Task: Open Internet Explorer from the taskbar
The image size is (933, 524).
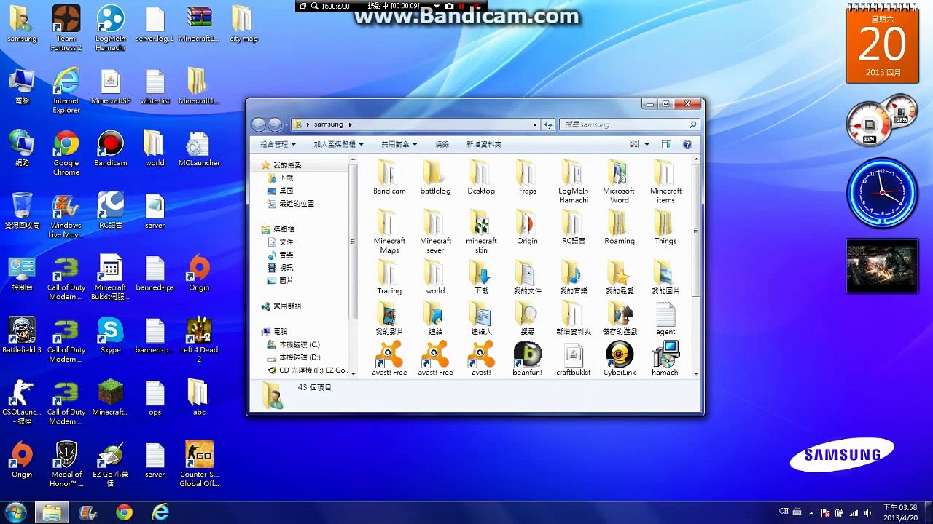Action: [160, 512]
